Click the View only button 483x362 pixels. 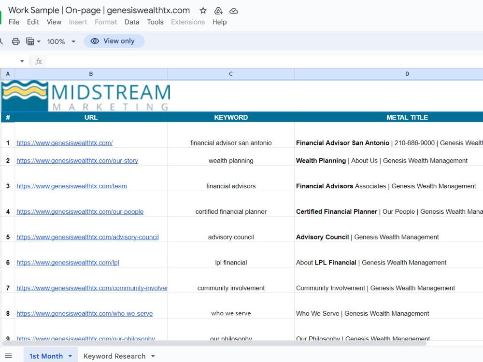pos(114,41)
